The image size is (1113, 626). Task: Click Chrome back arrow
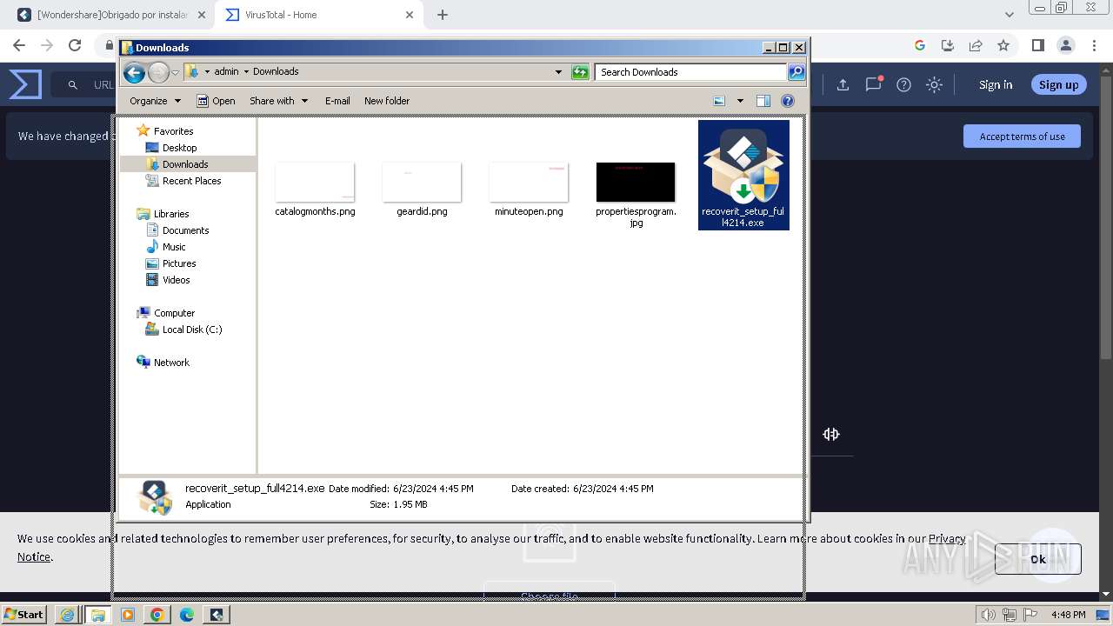tap(19, 45)
